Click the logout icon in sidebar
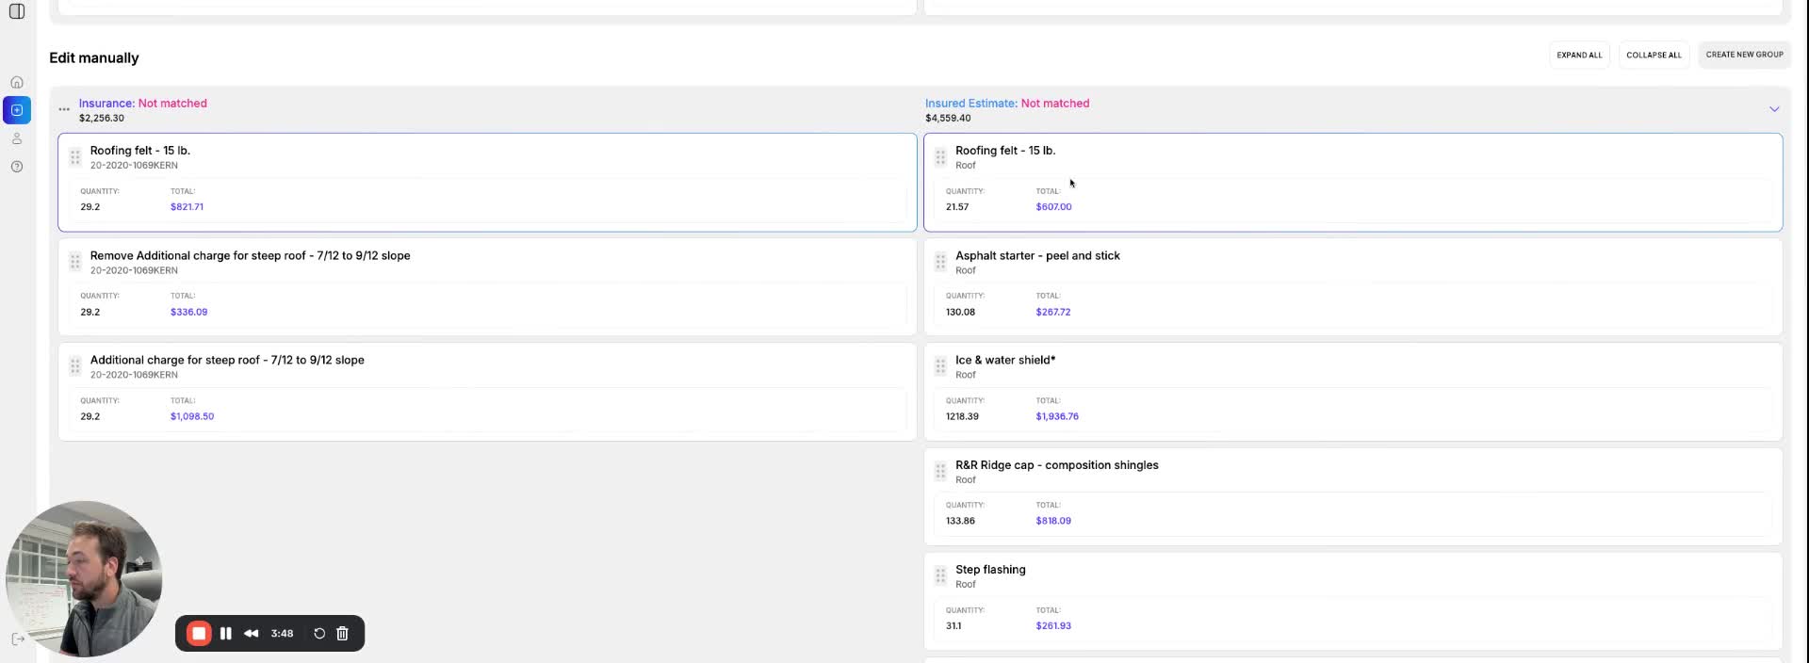This screenshot has height=663, width=1809. pyautogui.click(x=17, y=639)
